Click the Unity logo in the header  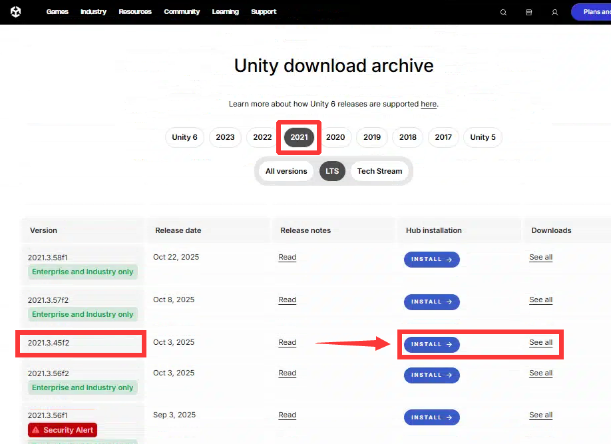[16, 12]
